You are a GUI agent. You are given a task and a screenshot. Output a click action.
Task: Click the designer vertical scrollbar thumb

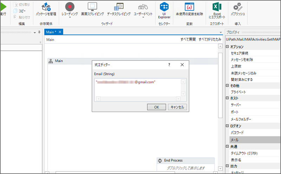pyautogui.click(x=220, y=85)
